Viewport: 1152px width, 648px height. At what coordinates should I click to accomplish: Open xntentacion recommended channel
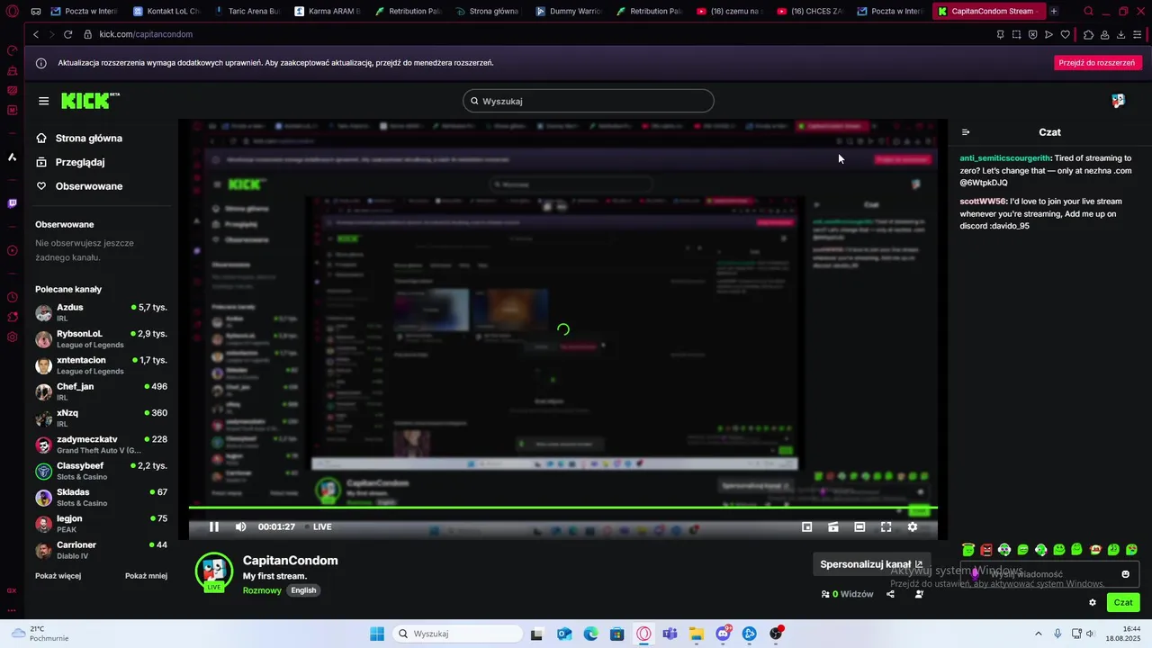[x=101, y=364]
